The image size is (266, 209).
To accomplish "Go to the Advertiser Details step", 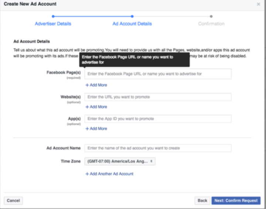I will pyautogui.click(x=53, y=24).
